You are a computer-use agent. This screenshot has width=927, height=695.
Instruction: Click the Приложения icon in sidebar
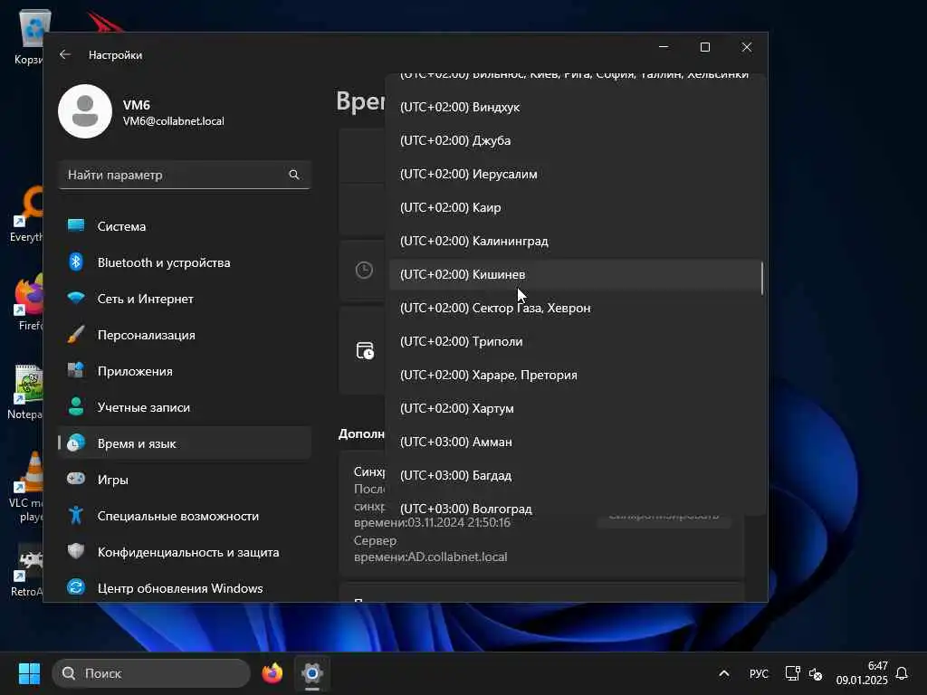click(76, 370)
